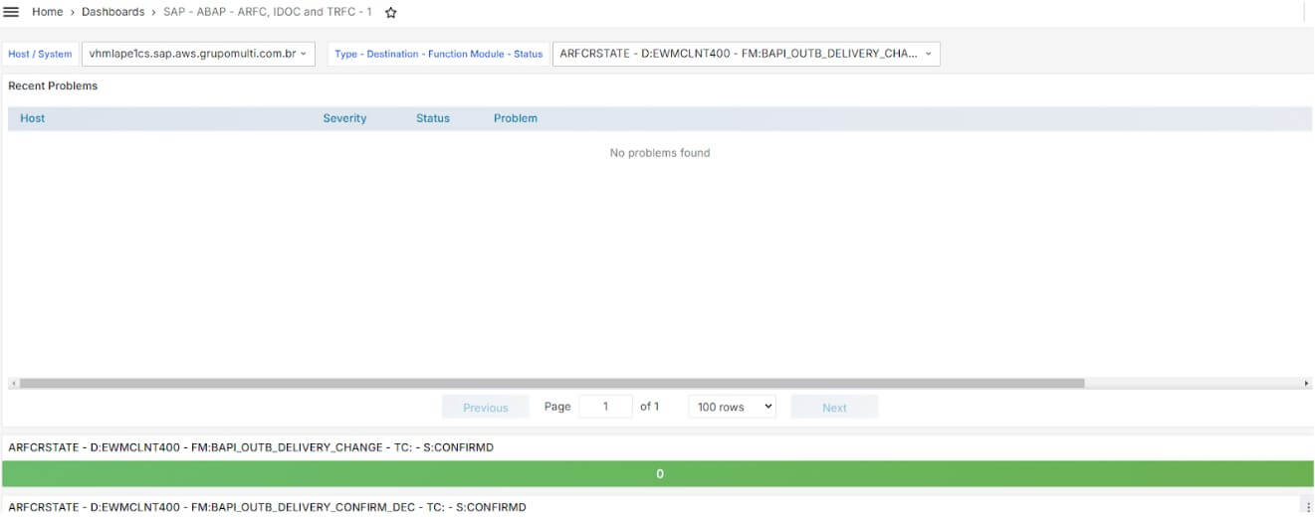Image resolution: width=1315 pixels, height=517 pixels.
Task: Click the Recent Problems panel title
Action: [x=53, y=86]
